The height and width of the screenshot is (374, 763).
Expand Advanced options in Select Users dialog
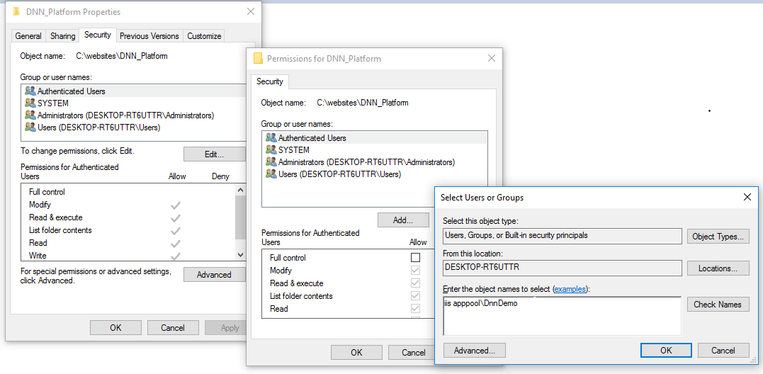[474, 351]
